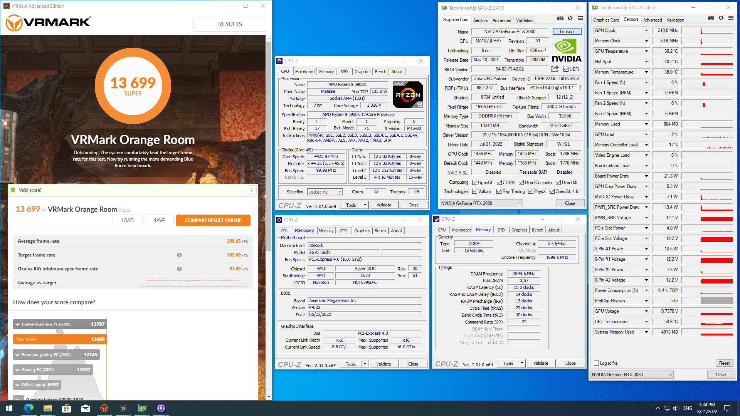Click COMPARE RESULT ONLINE button
The image size is (740, 416).
(213, 220)
